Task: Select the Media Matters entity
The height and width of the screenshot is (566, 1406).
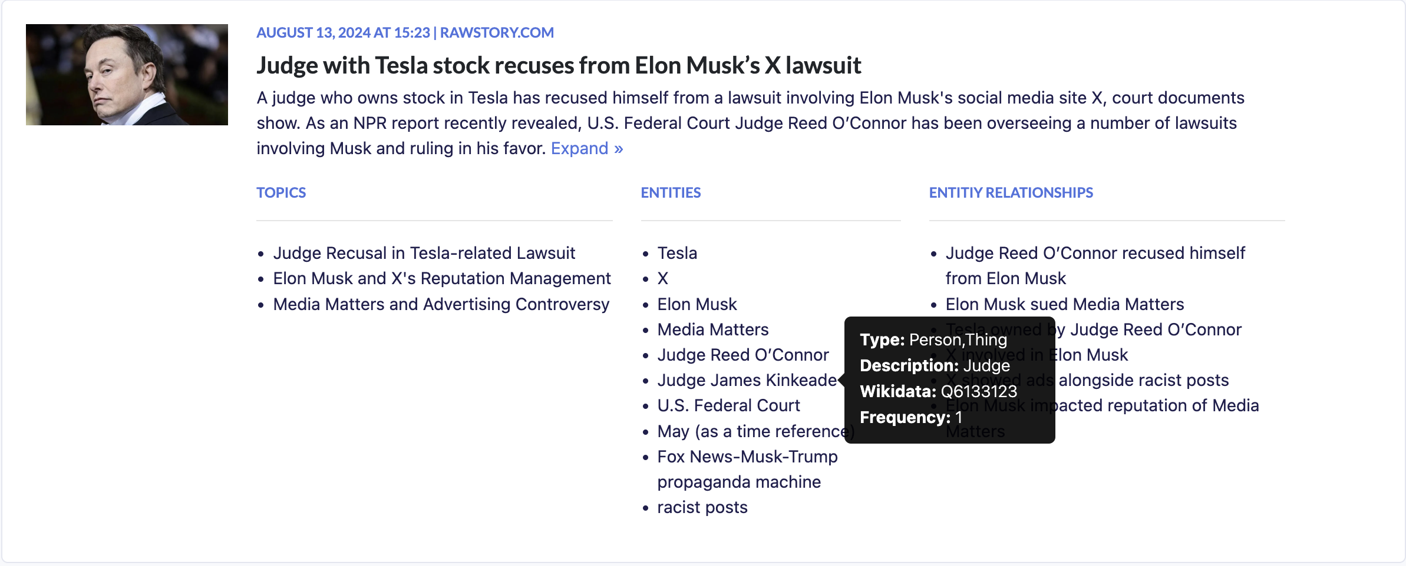Action: click(x=713, y=329)
